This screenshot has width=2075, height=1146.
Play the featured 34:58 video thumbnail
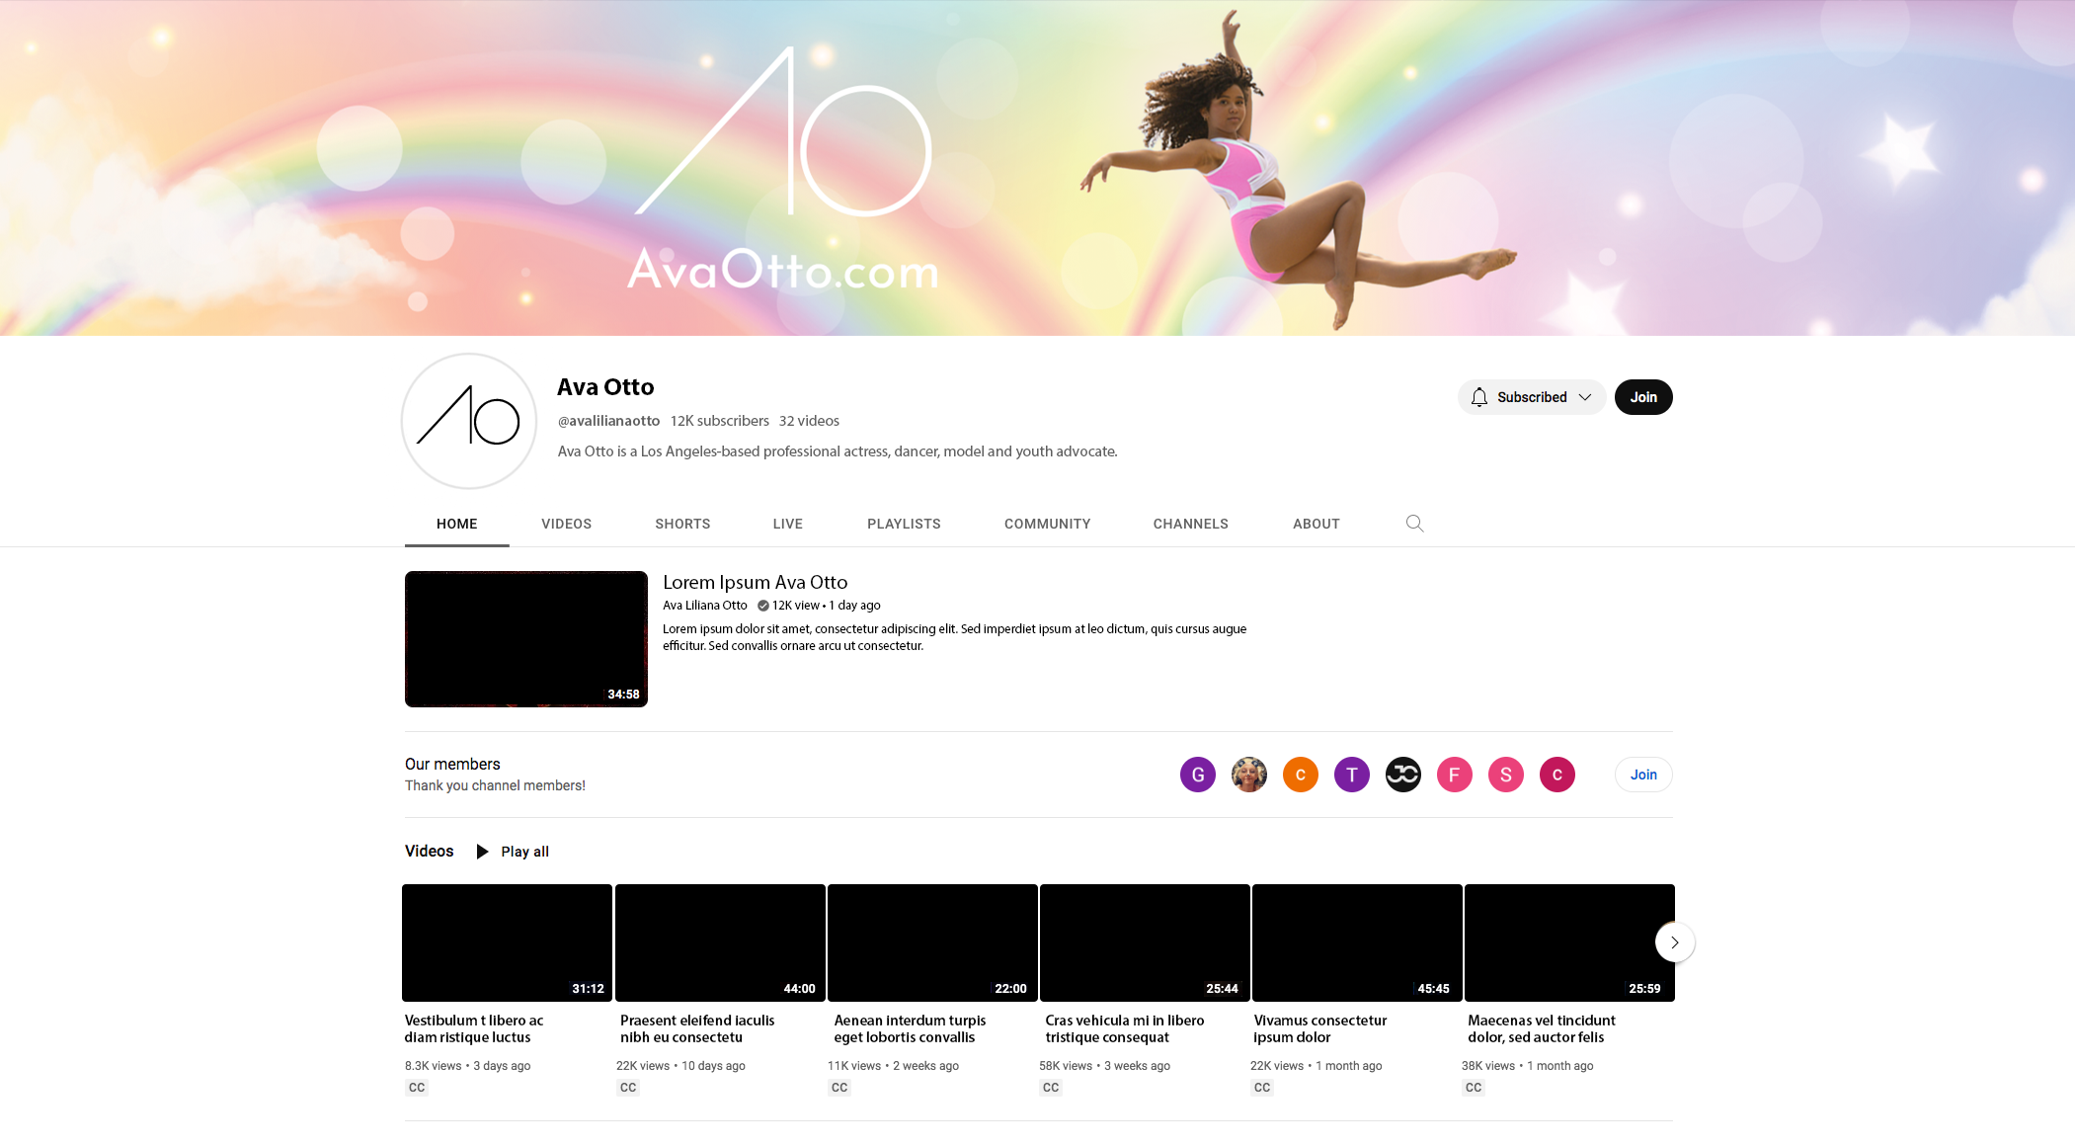(526, 639)
